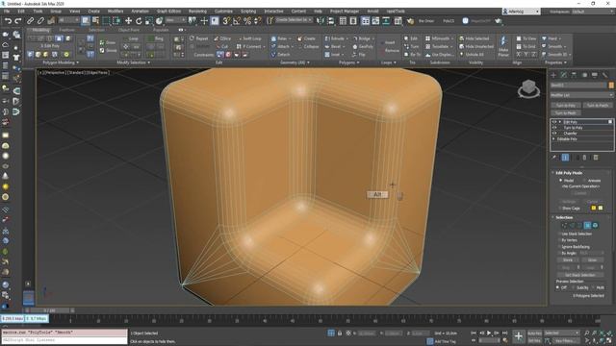Screen dimensions: 616x346
Task: Open the Create command panel tab
Action: [553, 75]
